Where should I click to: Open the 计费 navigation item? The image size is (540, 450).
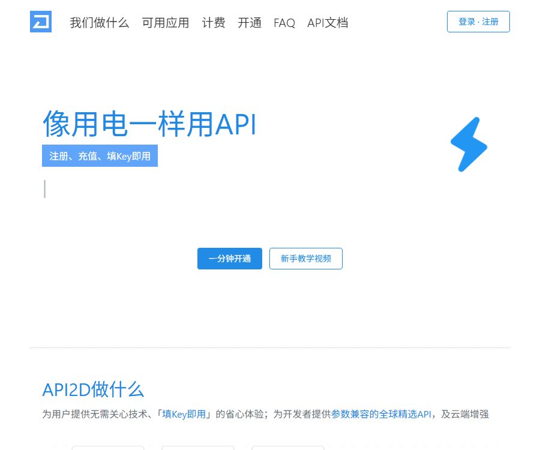click(x=214, y=23)
